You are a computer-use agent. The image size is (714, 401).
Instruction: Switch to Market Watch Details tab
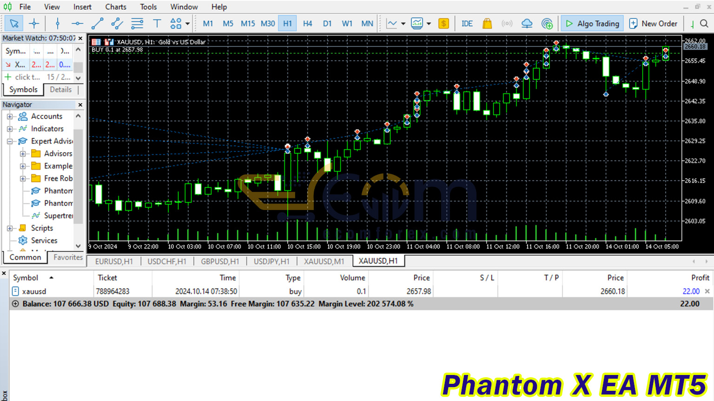(61, 90)
